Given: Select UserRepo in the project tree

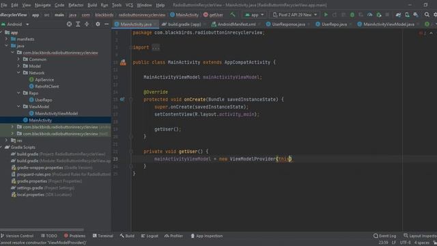Looking at the screenshot, I should 41,100.
